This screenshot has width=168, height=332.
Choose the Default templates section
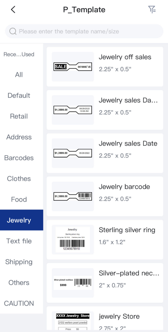click(x=18, y=95)
